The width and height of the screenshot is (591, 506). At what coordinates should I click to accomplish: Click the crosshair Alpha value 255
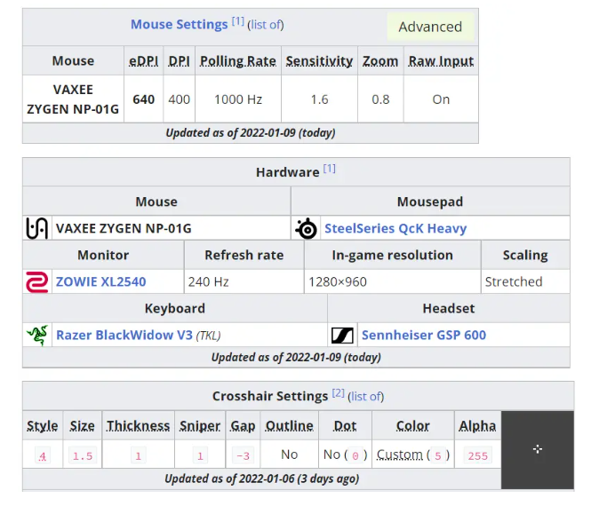point(477,455)
